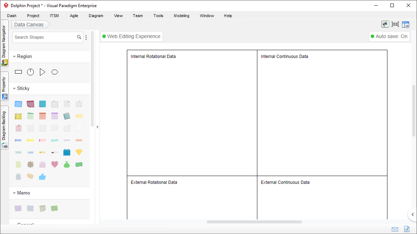Open the Modeling menu
Screen dimensions: 417x234
tap(182, 16)
